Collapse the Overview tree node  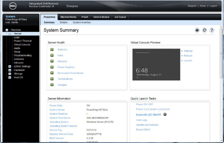point(7,30)
